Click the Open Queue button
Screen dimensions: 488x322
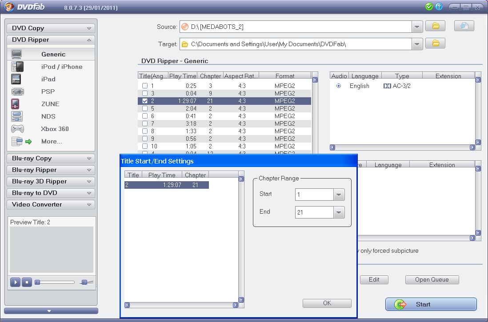[432, 279]
